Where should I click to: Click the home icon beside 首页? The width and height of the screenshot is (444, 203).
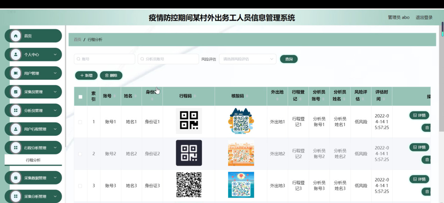(15, 36)
